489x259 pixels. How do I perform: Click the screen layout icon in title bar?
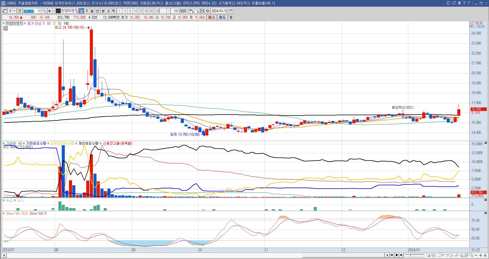tap(448, 3)
